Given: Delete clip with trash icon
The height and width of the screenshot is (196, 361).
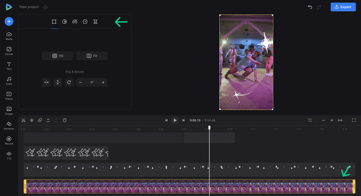Looking at the screenshot, I should tap(65, 120).
